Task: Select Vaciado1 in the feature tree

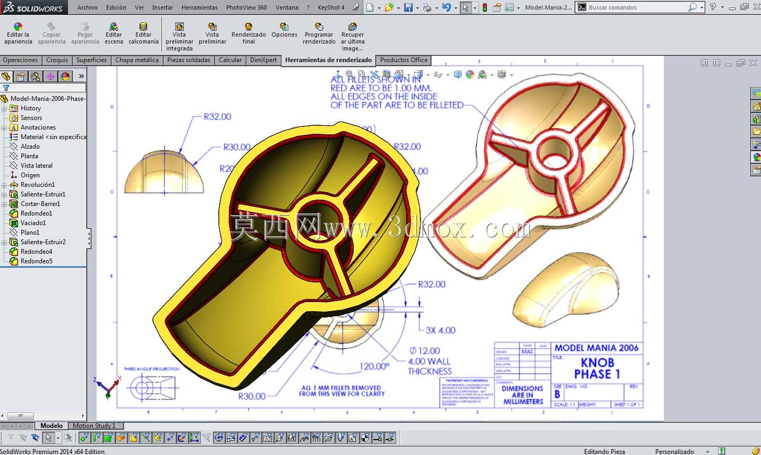Action: pyautogui.click(x=33, y=223)
